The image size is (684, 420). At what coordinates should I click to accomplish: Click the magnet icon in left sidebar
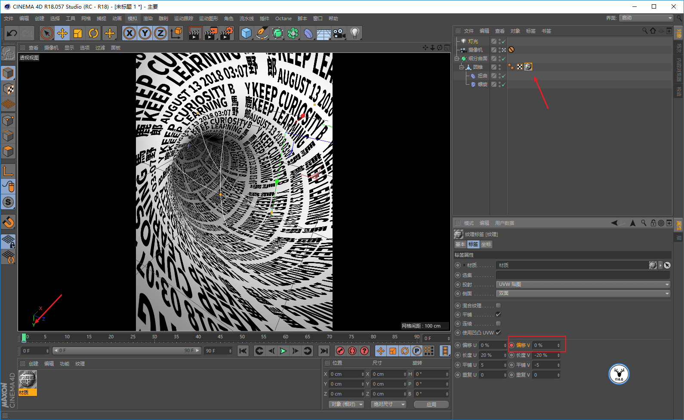[x=8, y=222]
